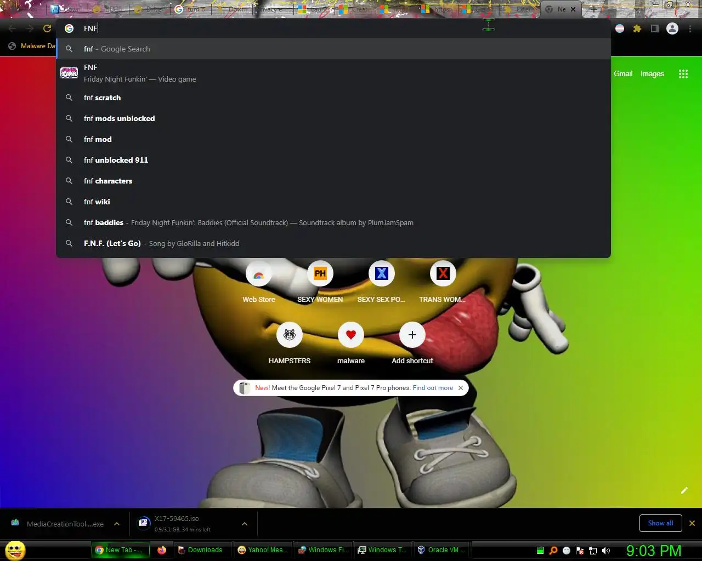Viewport: 702px width, 561px height.
Task: Select the 'fnf unblocked 911' suggestion
Action: point(333,160)
